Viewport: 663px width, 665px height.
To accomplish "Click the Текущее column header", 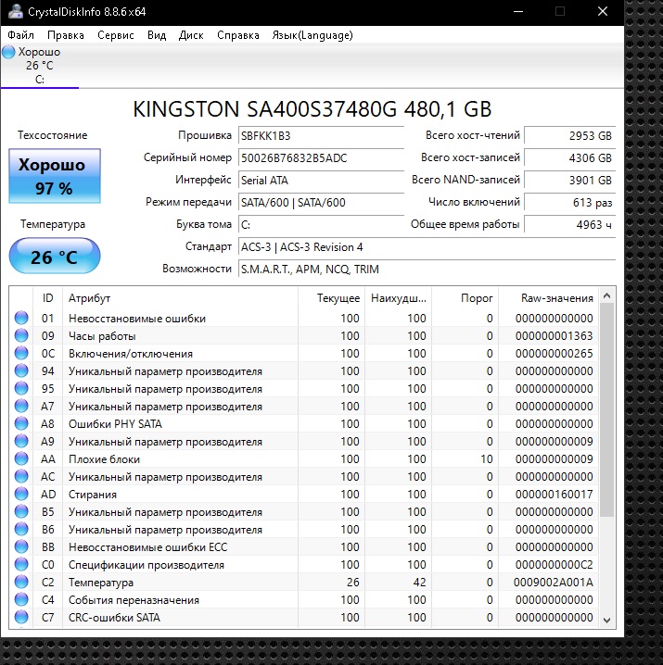I will (x=331, y=298).
